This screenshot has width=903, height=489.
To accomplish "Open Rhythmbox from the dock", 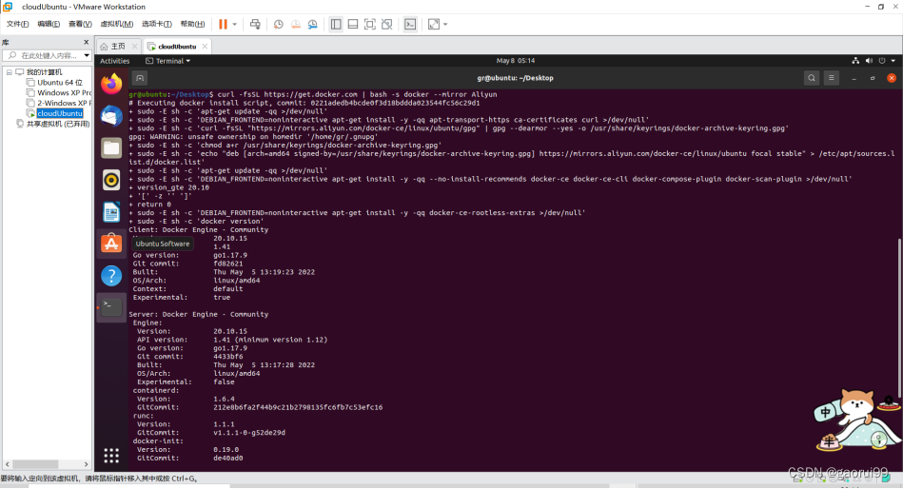I will tap(111, 180).
